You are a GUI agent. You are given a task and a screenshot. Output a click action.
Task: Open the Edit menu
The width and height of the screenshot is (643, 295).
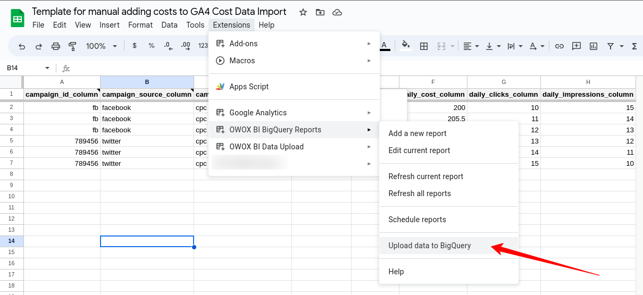pos(60,25)
